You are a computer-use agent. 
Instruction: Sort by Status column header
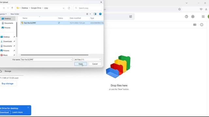click(x=60, y=18)
